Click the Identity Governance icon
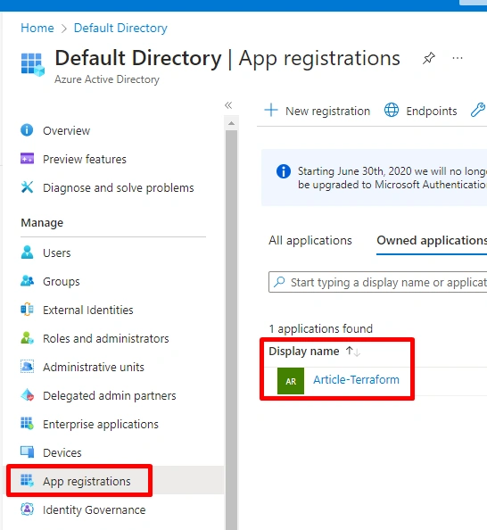Viewport: 487px width, 530px height. click(x=27, y=509)
